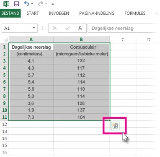The width and height of the screenshot is (160, 157).
Task: Select the cell with value 137
Action: coord(82,110)
